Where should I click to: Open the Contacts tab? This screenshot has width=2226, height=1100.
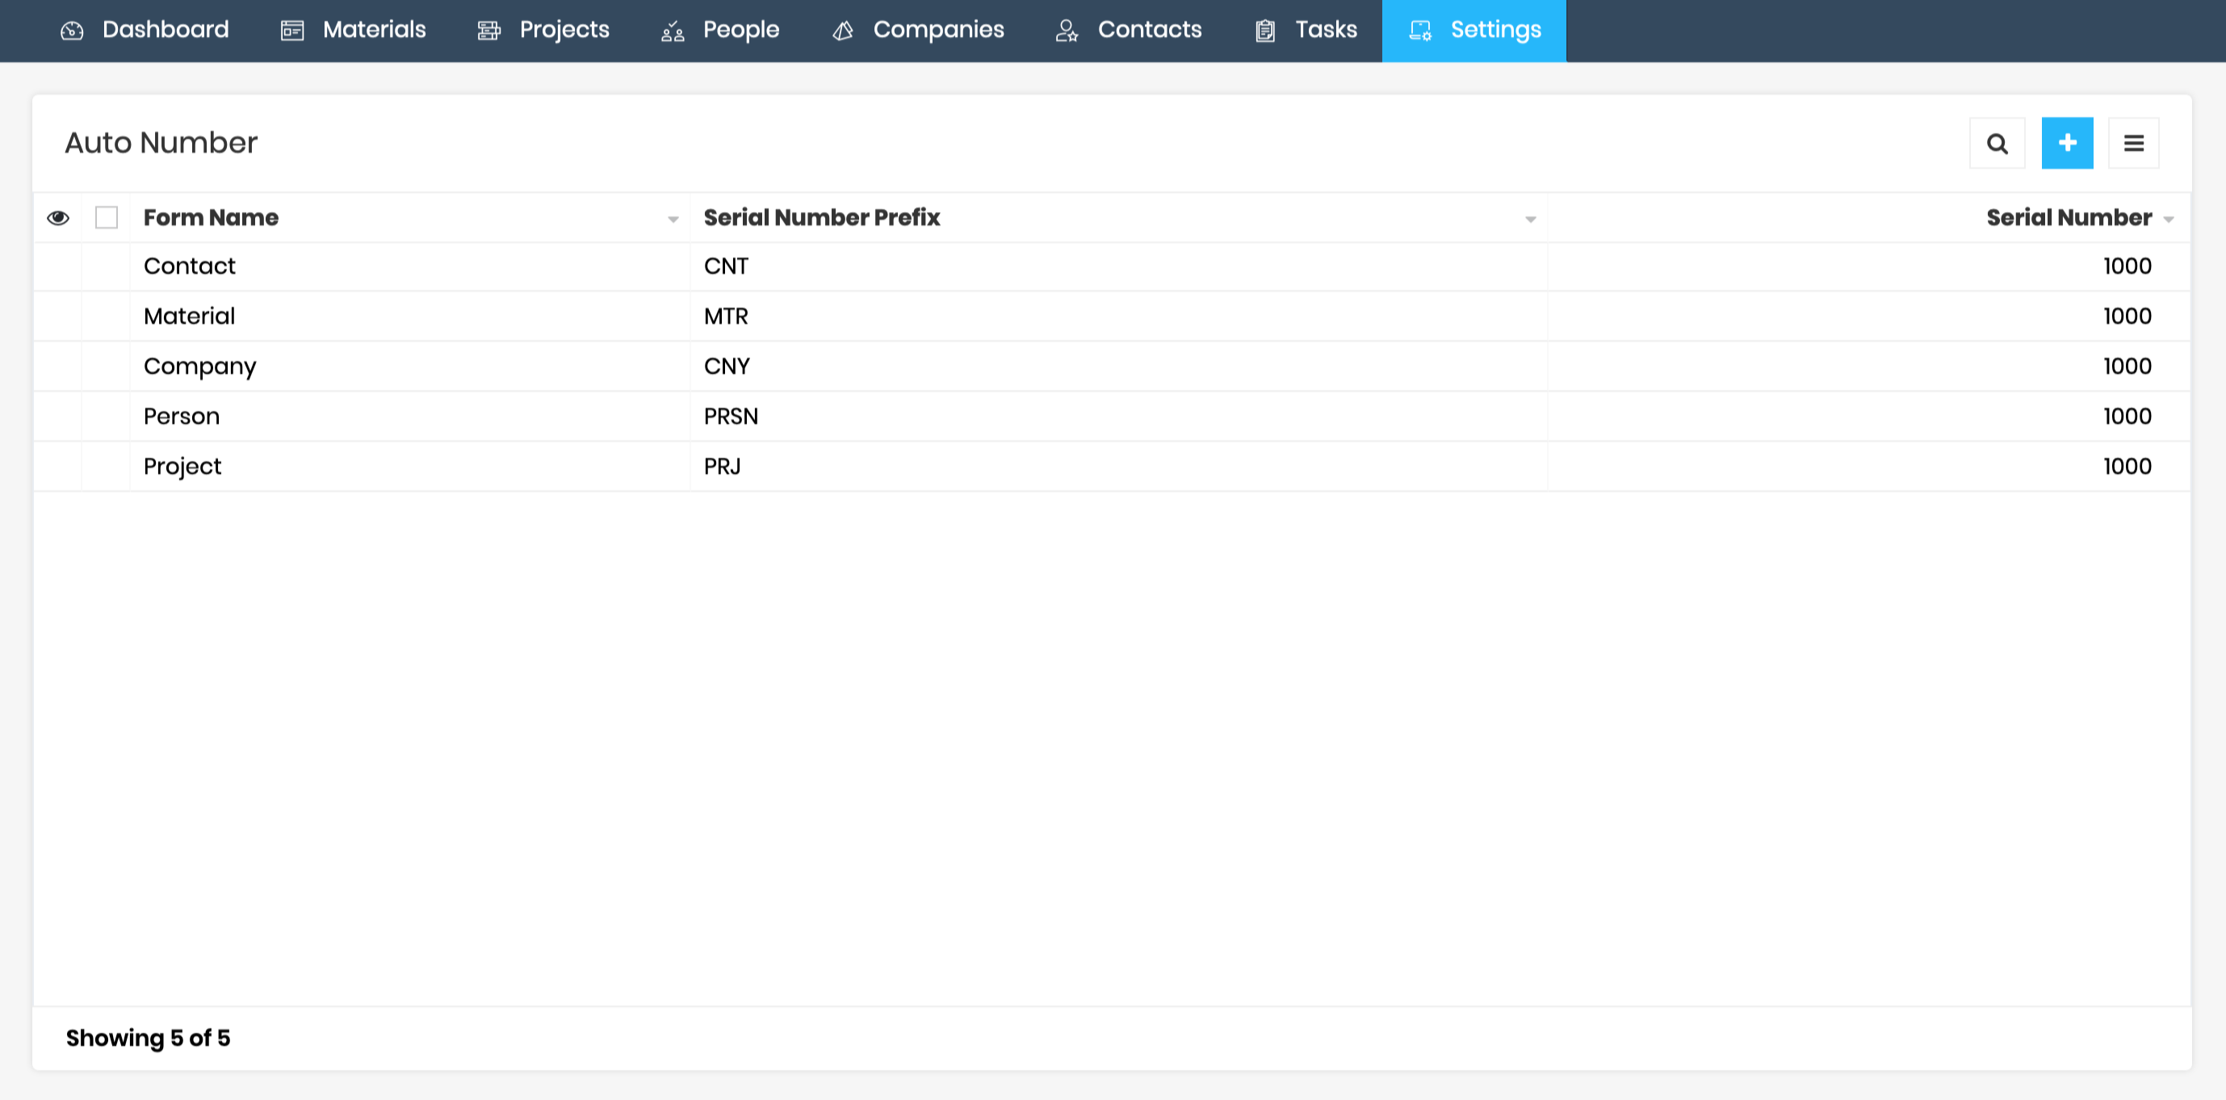click(1129, 30)
